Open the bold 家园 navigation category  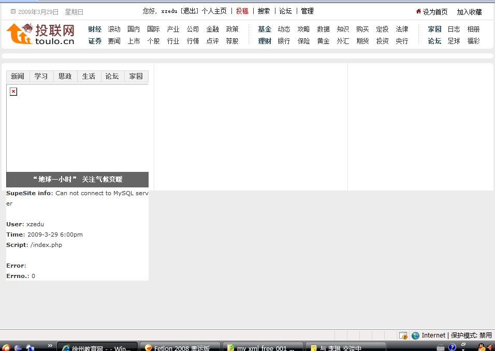[435, 30]
